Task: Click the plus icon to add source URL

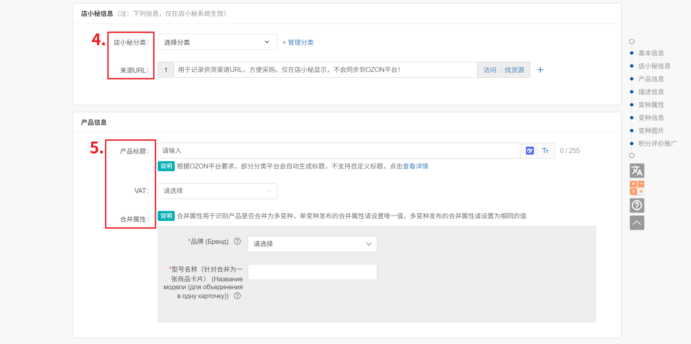Action: pos(540,70)
